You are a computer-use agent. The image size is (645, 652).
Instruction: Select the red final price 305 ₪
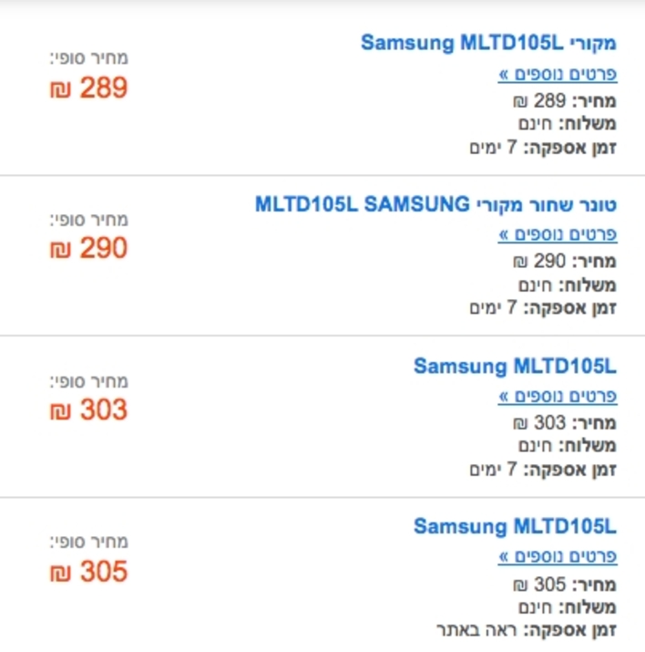[88, 572]
